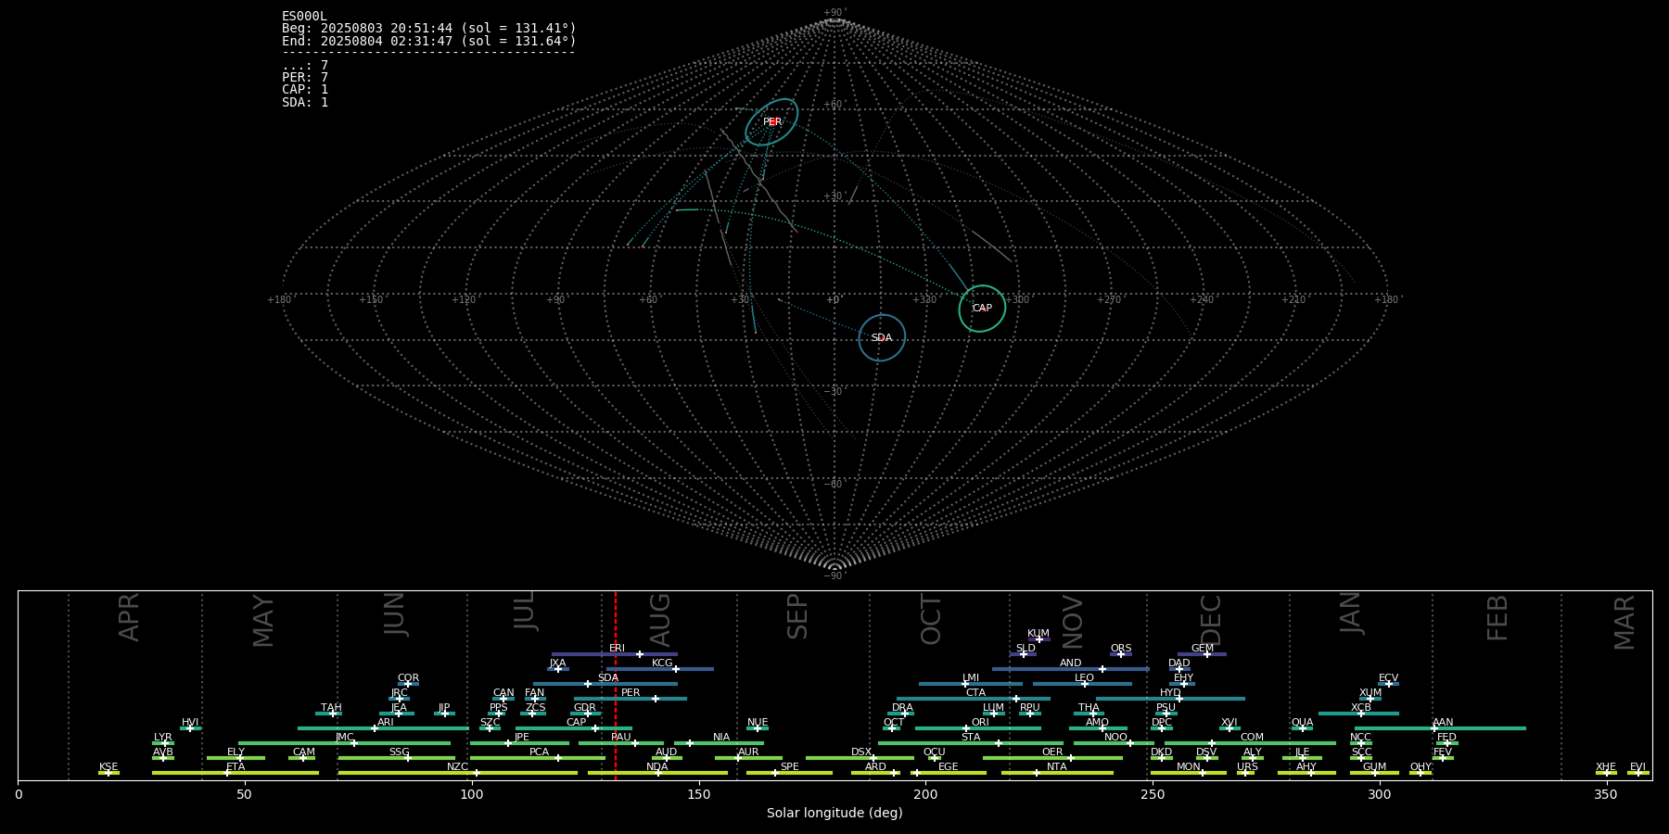
Task: Select the NUE shower bar on timeline
Action: 758,728
